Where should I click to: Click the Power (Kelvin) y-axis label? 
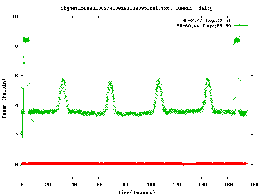click(x=4, y=98)
